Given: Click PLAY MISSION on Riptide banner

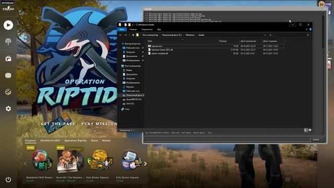Looking at the screenshot, I should tap(99, 124).
